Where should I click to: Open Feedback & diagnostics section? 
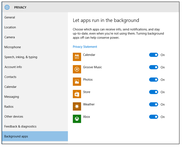coord(35,126)
